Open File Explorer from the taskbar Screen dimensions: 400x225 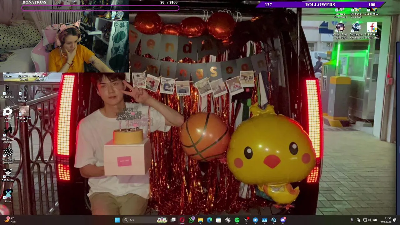(200, 220)
